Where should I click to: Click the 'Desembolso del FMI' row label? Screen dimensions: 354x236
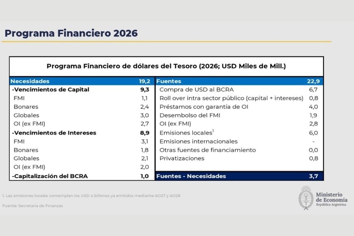click(190, 116)
